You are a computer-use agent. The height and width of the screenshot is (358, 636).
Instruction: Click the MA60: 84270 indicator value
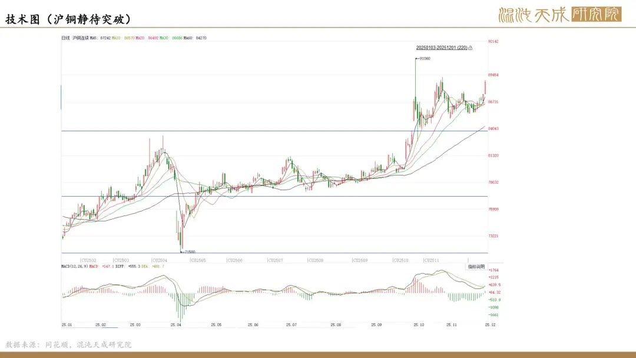195,38
